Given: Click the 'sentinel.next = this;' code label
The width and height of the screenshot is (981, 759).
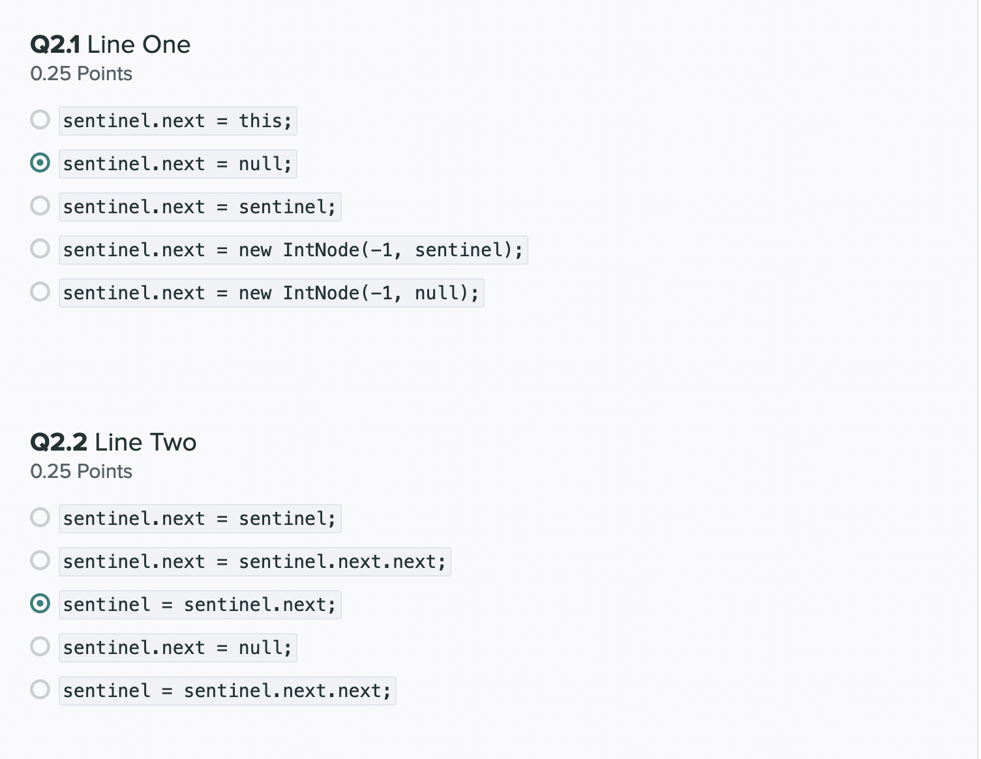Looking at the screenshot, I should [x=177, y=121].
